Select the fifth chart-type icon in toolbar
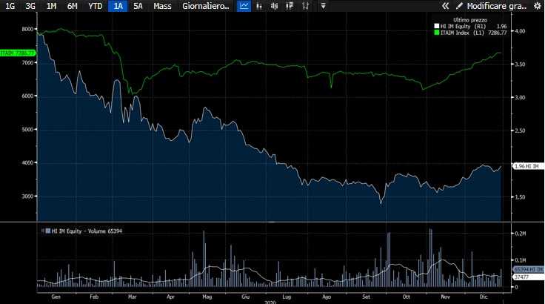This screenshot has width=545, height=304. pos(305,6)
